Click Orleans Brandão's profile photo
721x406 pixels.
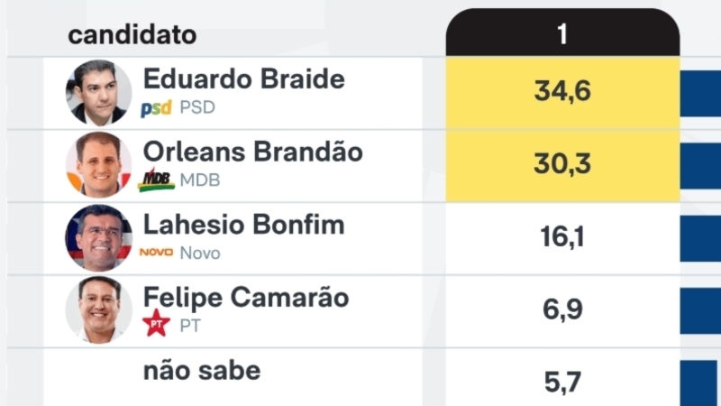coord(99,165)
